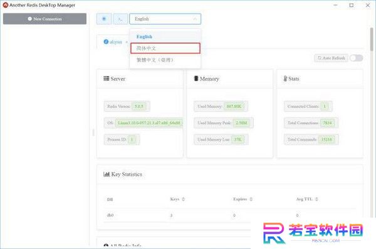Sort table by Avg TTL column arrows
The height and width of the screenshot is (249, 376).
pos(316,199)
